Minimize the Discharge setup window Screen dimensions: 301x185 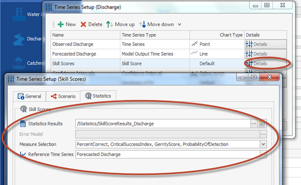(255, 5)
